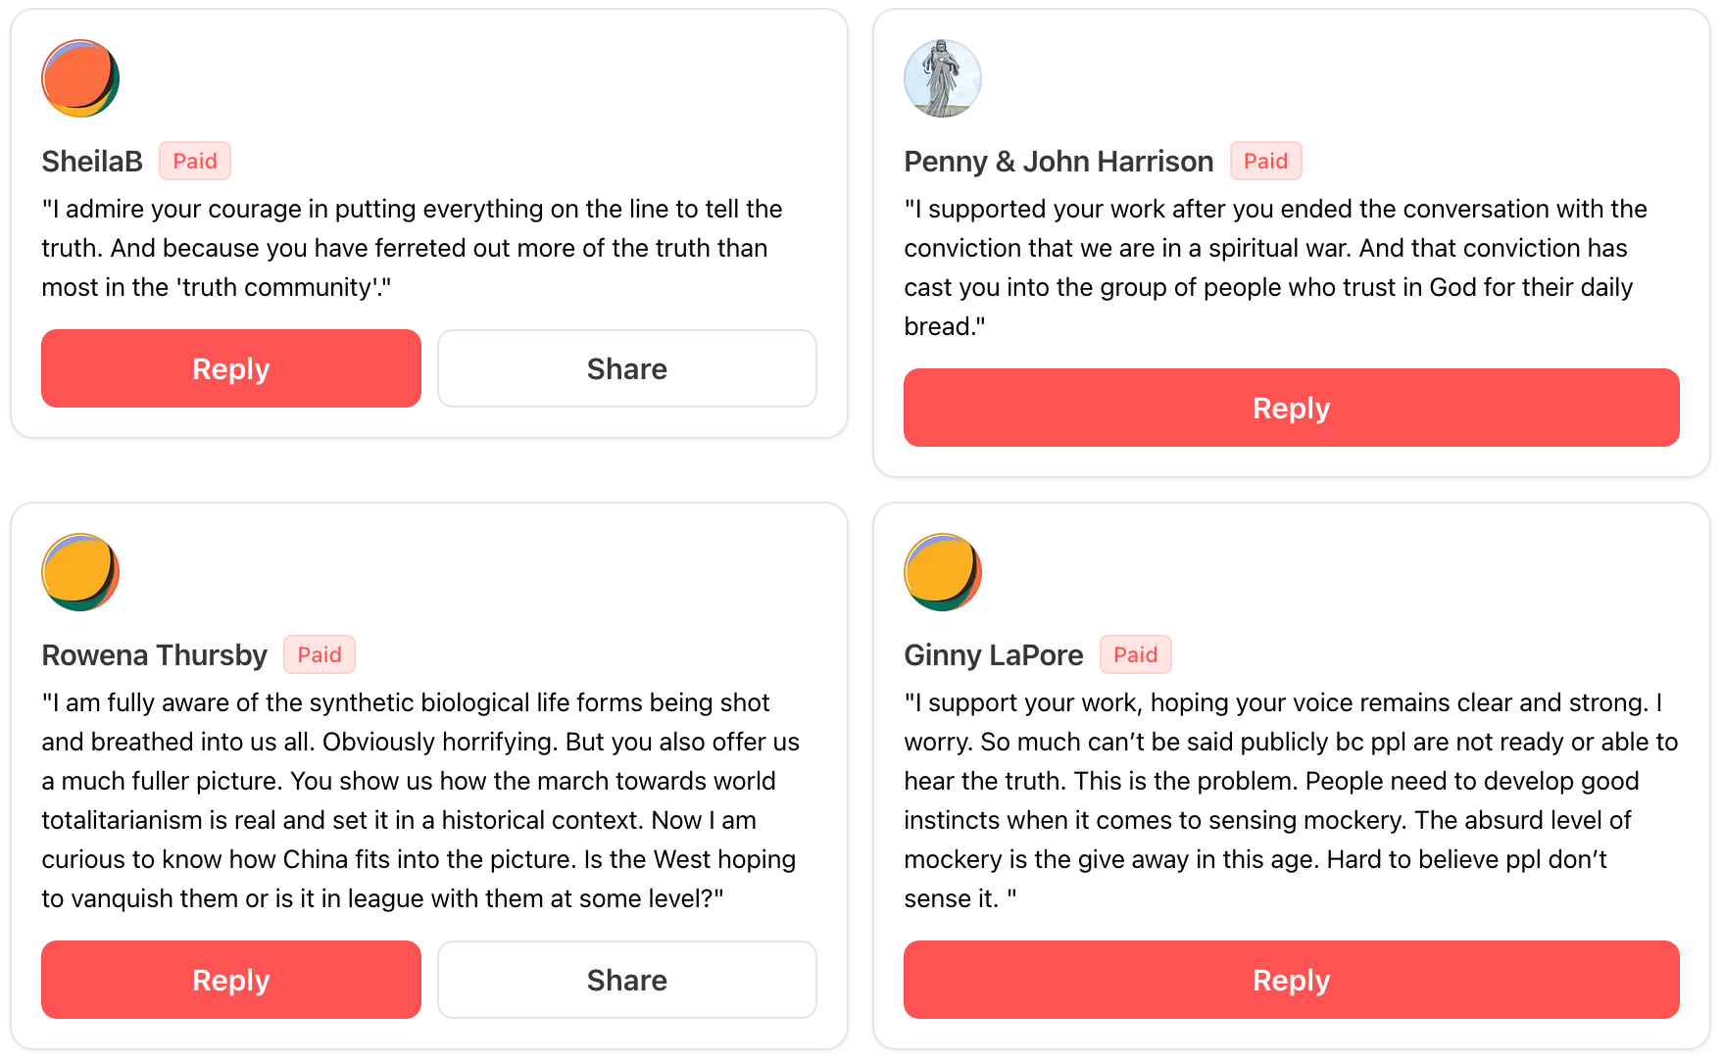Click Paid badge beside Ginny LaPore
The image size is (1723, 1060).
pyautogui.click(x=1135, y=655)
